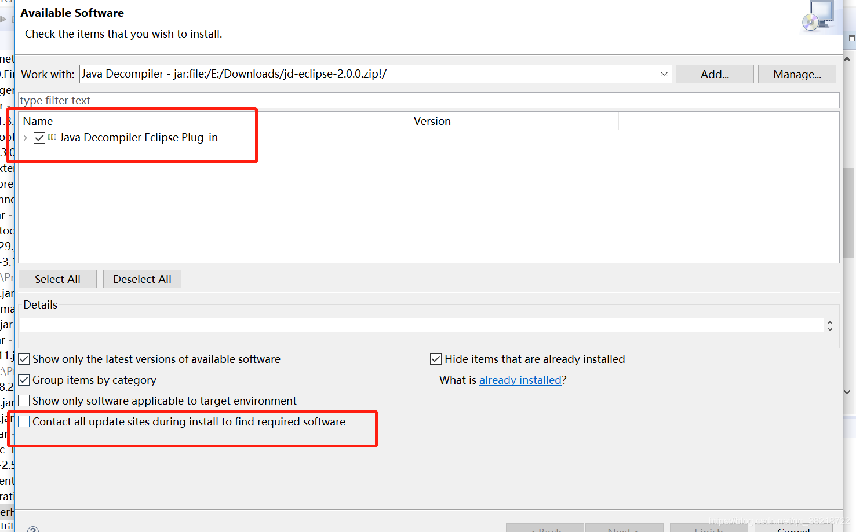Click the Add... button
Viewport: 856px width, 532px height.
pos(715,74)
